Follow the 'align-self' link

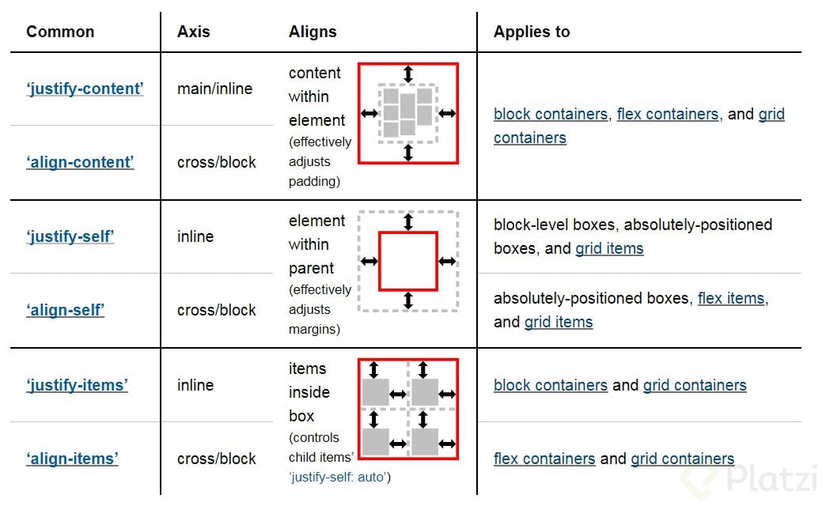(x=66, y=310)
